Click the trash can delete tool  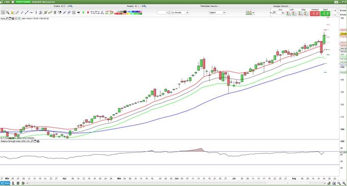(55, 13)
